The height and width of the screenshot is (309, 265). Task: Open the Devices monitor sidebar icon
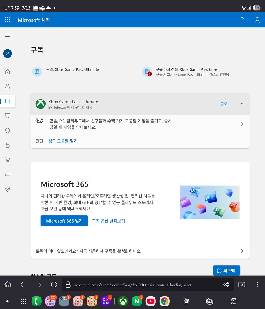(x=8, y=116)
